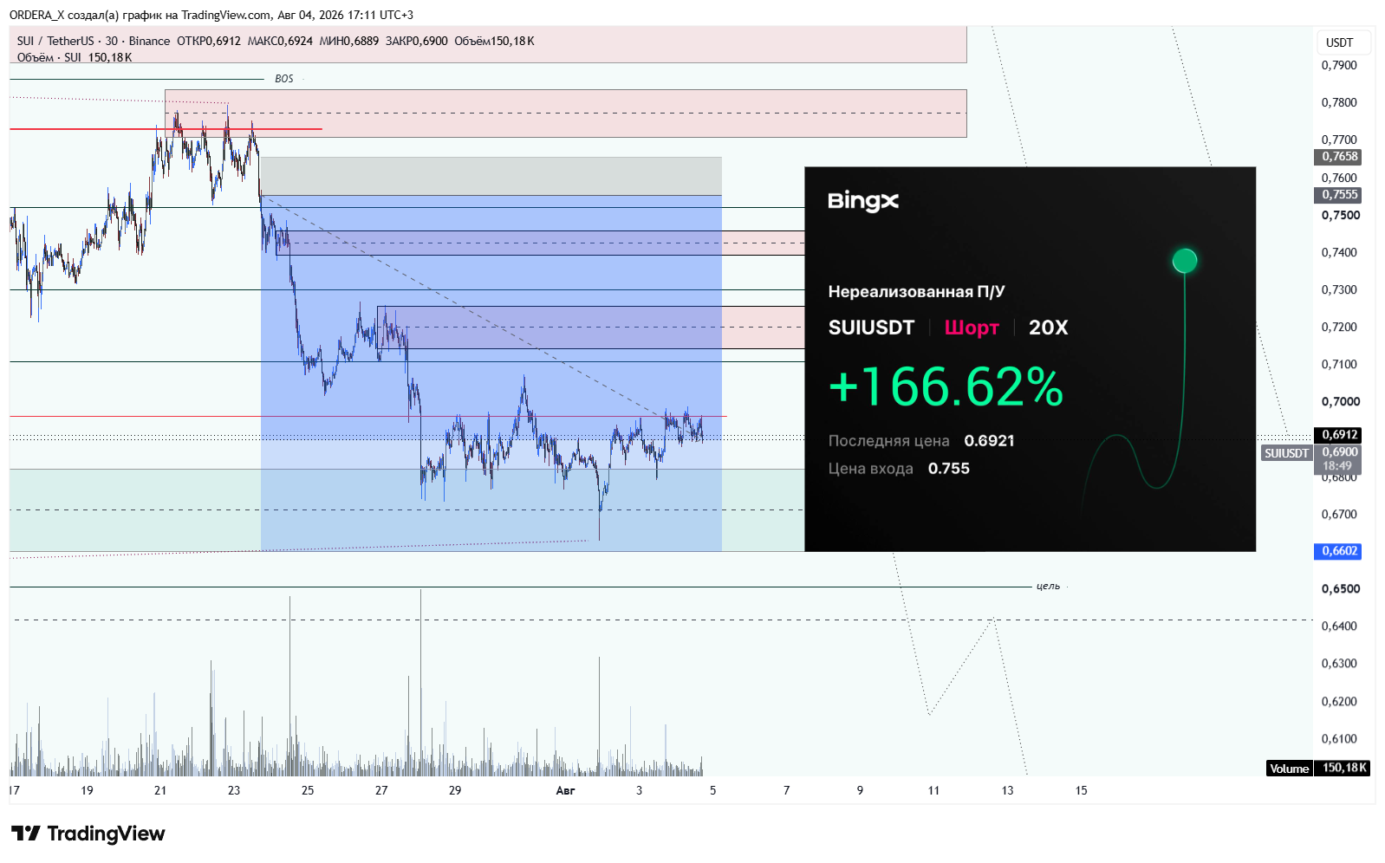Click Цена входа 0.755 value
Image resolution: width=1385 pixels, height=863 pixels.
point(949,469)
